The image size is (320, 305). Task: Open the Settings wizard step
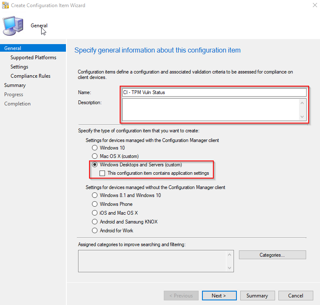click(19, 67)
